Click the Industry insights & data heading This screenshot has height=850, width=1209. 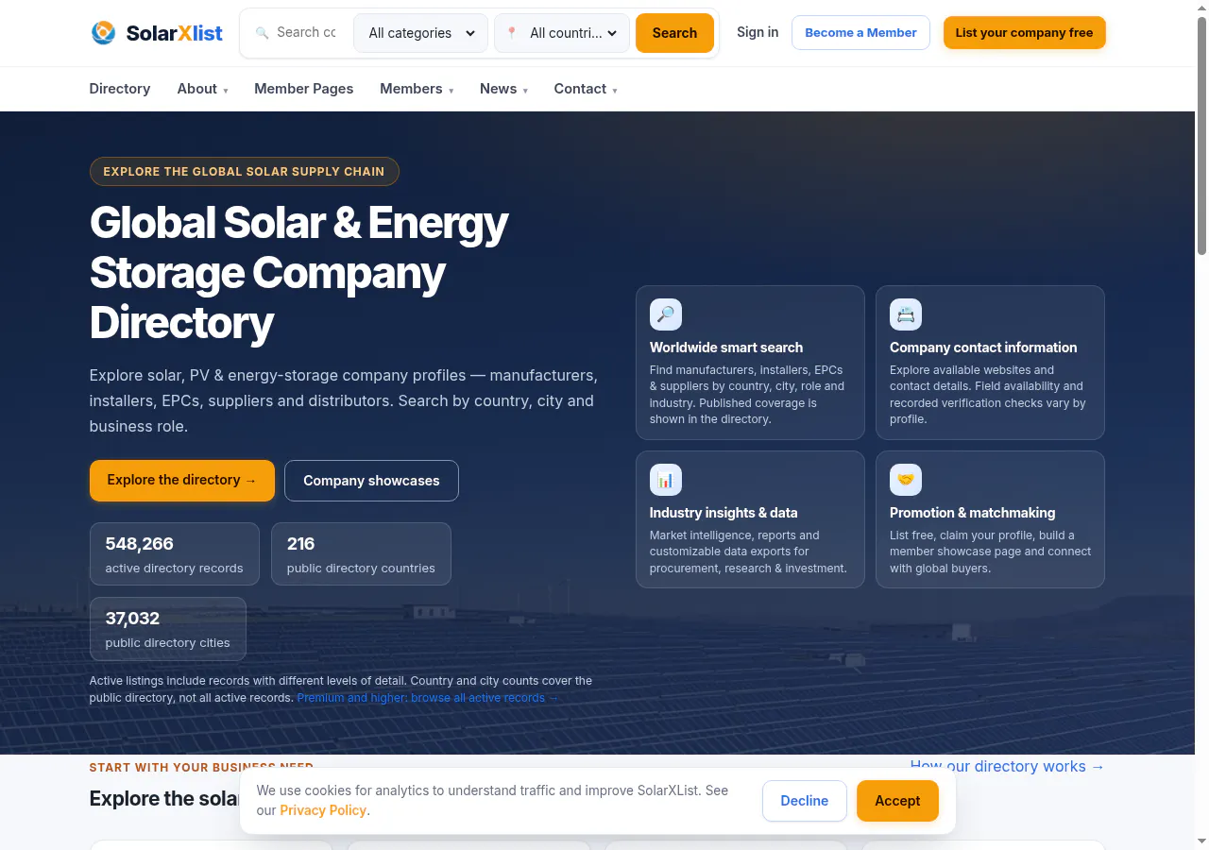point(724,513)
